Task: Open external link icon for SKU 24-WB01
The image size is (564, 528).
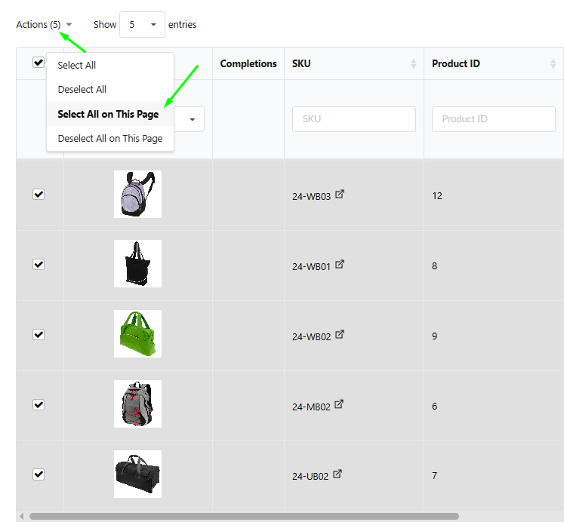Action: tap(340, 264)
